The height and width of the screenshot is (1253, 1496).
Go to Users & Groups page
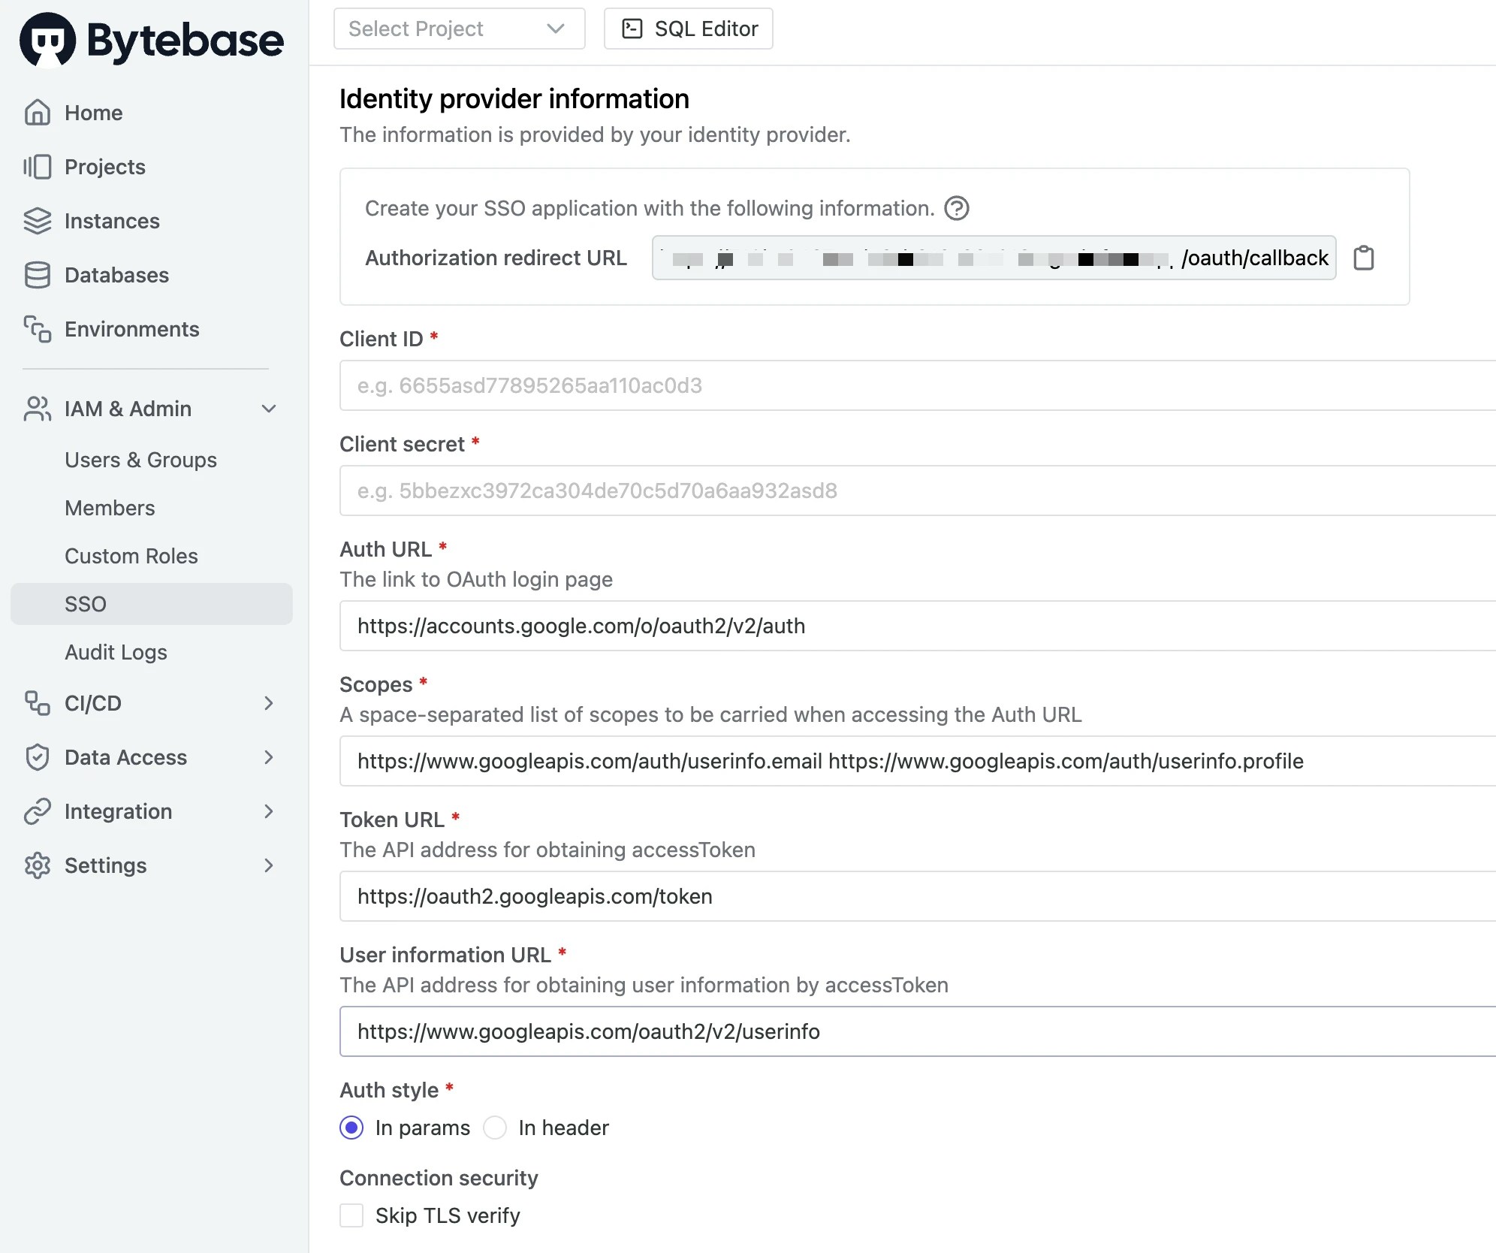click(x=140, y=460)
